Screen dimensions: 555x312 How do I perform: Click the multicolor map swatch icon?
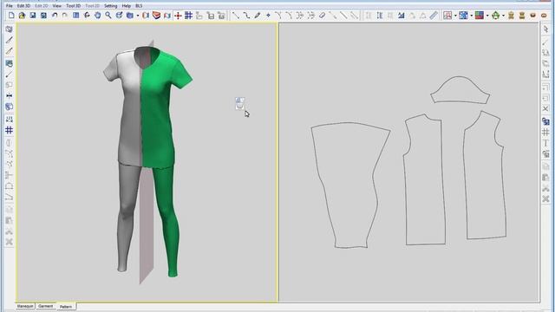480,16
